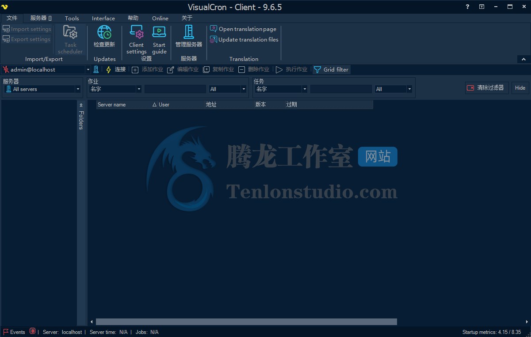Click the 任务 filter text field
Viewport: 531px width, 337px height.
point(341,89)
